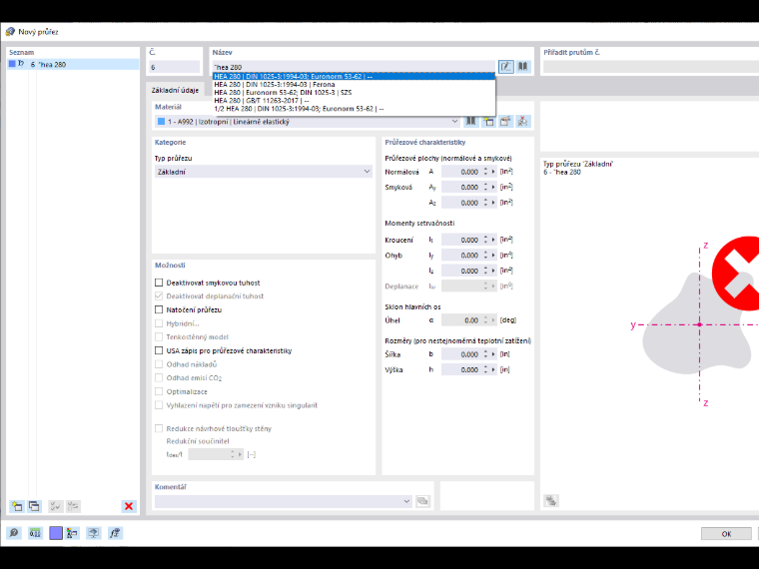Toggle the Hybridní checkbox
759x569 pixels.
[159, 323]
